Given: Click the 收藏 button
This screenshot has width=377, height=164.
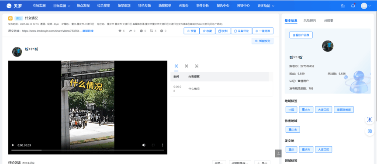Looking at the screenshot, I should (207, 31).
